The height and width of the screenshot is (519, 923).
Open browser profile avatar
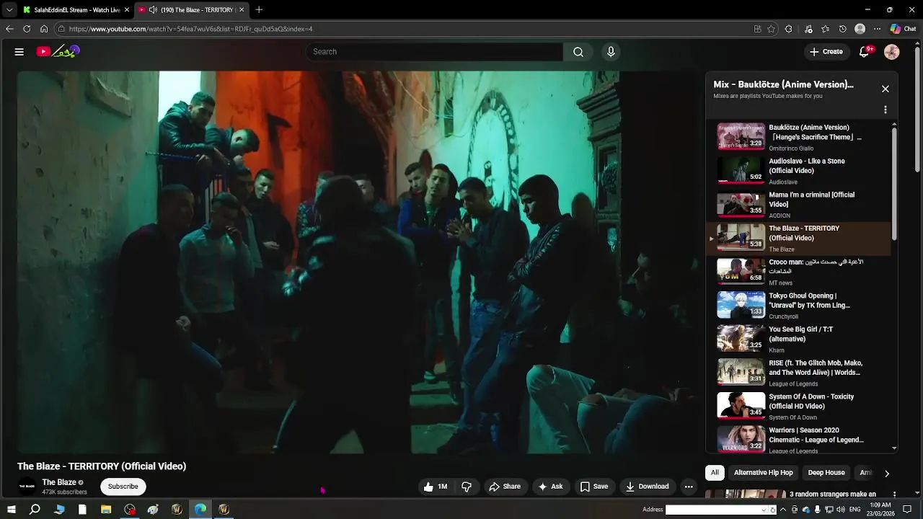(860, 29)
